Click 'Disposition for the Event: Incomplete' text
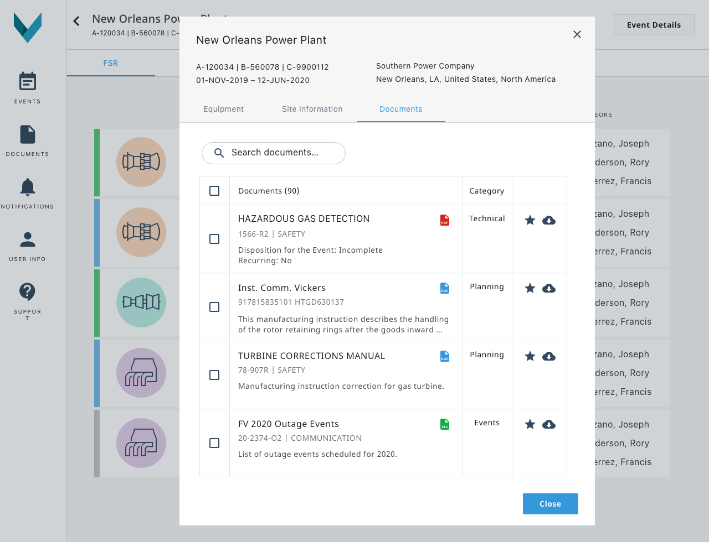709x542 pixels. [x=310, y=250]
